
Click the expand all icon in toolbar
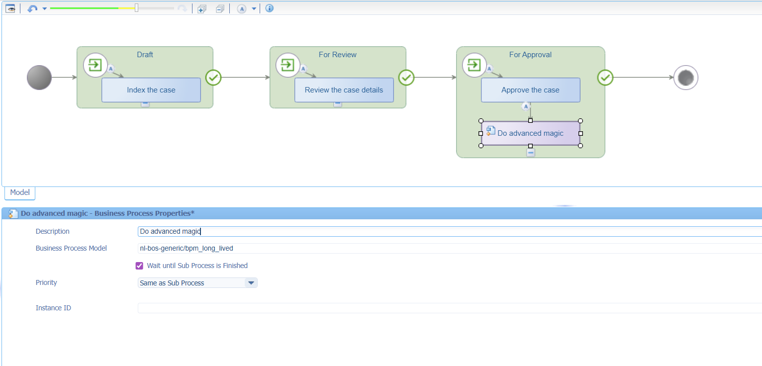tap(202, 8)
